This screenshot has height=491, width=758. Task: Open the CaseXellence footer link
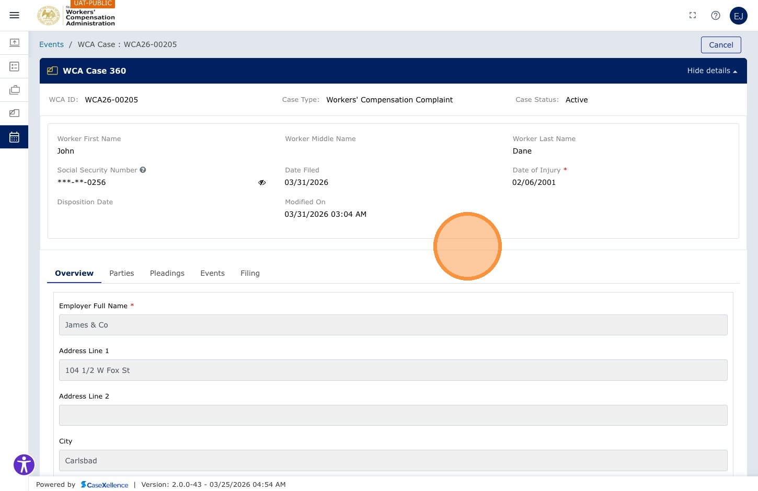pos(105,485)
